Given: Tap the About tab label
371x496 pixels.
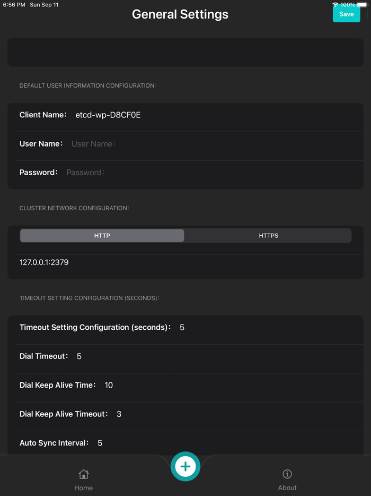Looking at the screenshot, I should tap(287, 488).
